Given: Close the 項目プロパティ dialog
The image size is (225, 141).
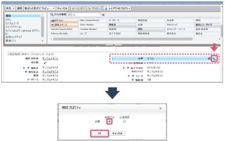Looking at the screenshot, I should click(x=160, y=108).
